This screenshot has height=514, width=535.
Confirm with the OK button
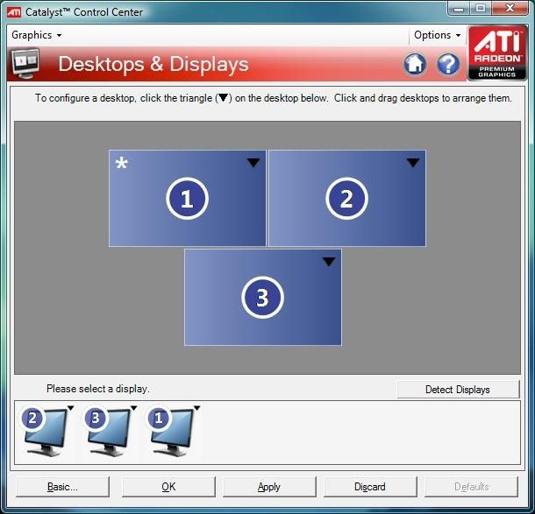click(168, 487)
